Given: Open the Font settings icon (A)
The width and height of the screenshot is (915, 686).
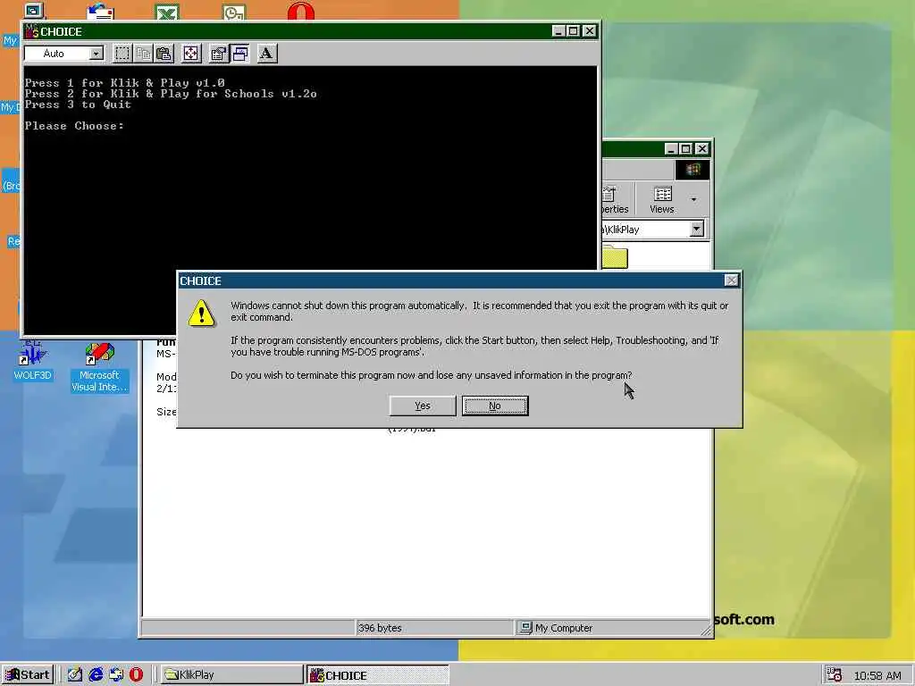Looking at the screenshot, I should [266, 54].
